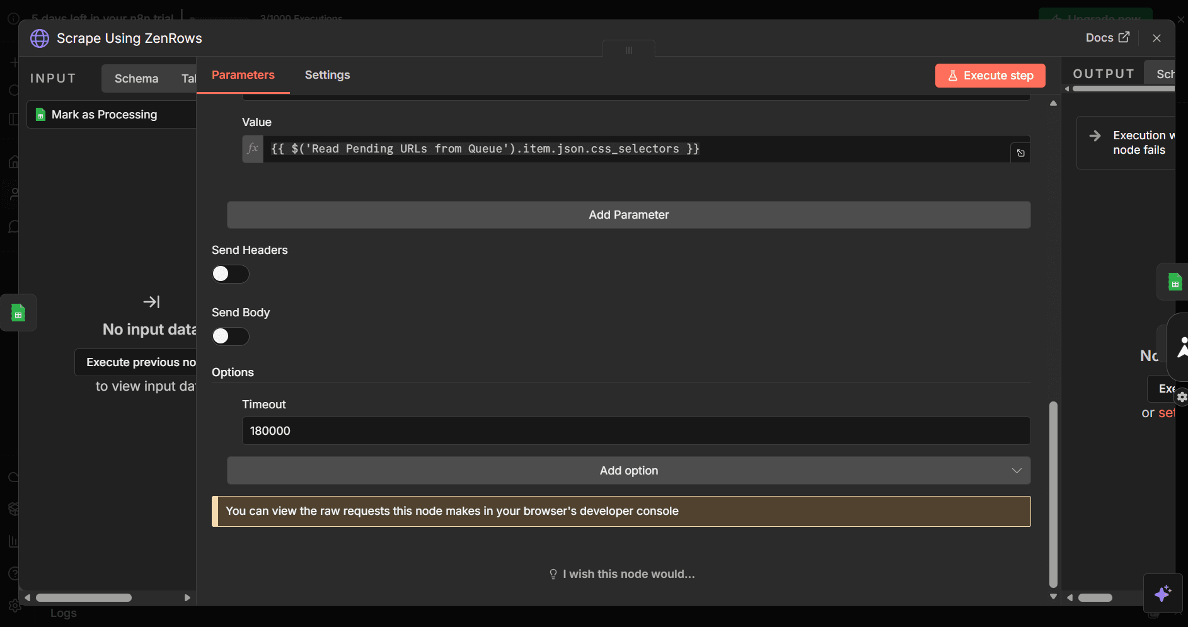This screenshot has width=1188, height=627.
Task: Switch to the Parameters tab
Action: pyautogui.click(x=243, y=75)
